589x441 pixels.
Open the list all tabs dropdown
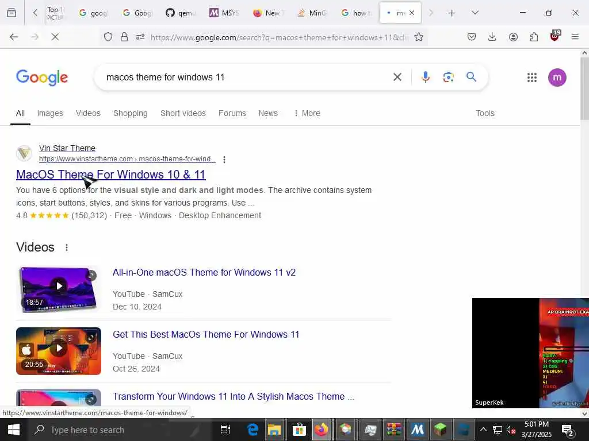pos(475,13)
